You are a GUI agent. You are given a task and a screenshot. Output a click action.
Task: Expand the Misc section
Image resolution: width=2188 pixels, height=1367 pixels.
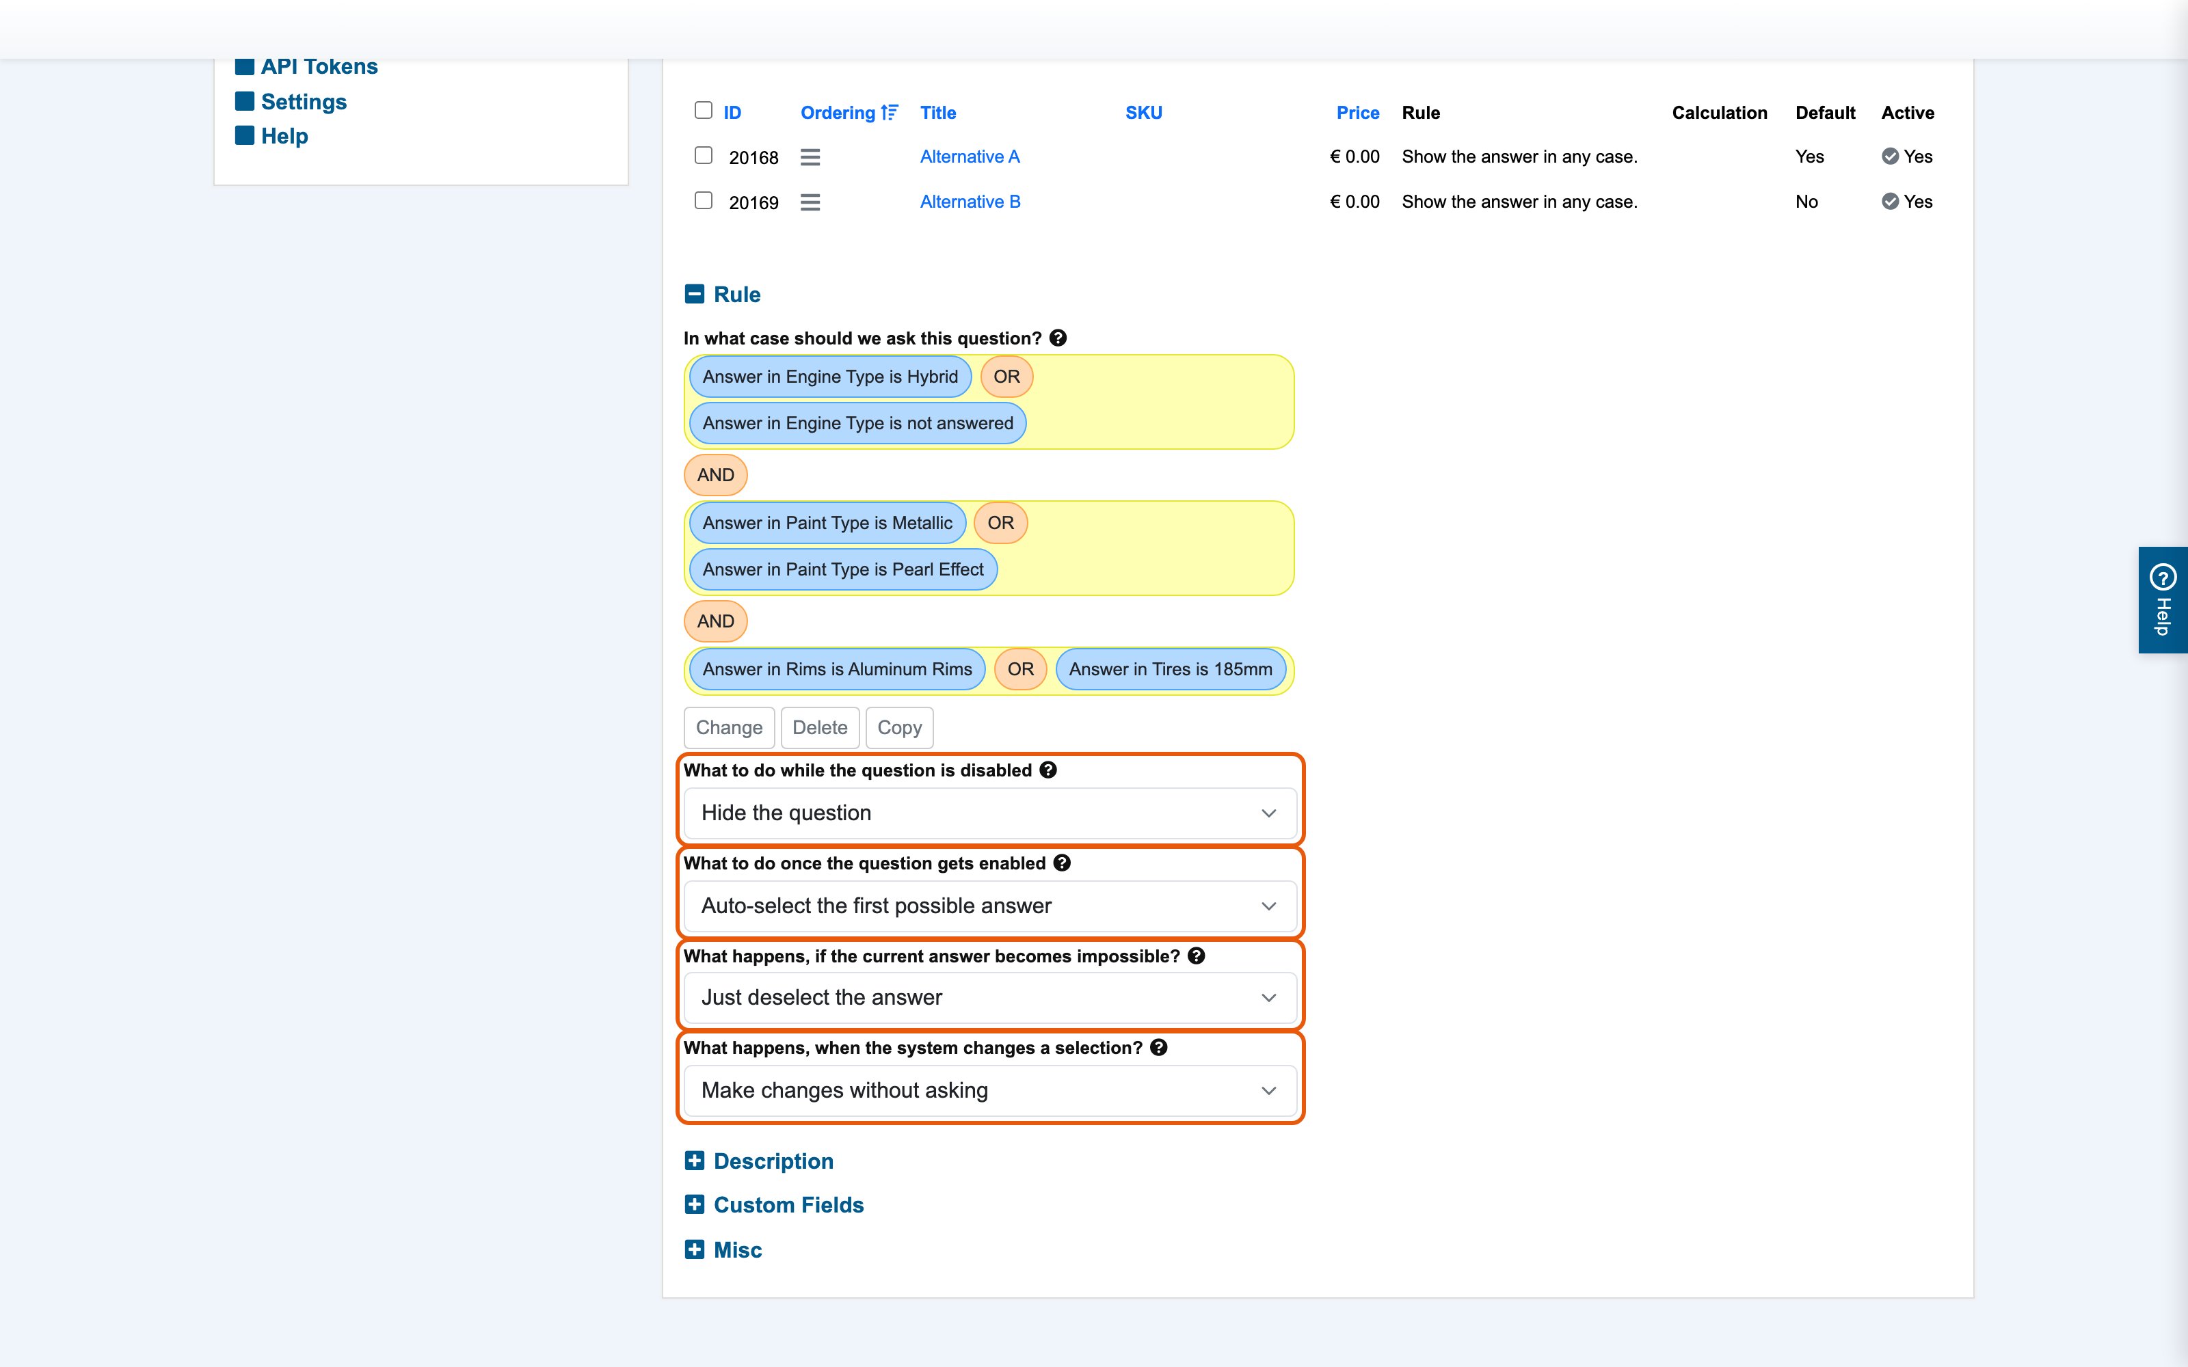tap(695, 1249)
